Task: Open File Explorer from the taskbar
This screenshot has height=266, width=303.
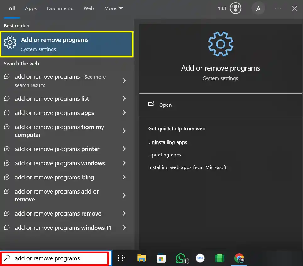Action: pos(141,258)
